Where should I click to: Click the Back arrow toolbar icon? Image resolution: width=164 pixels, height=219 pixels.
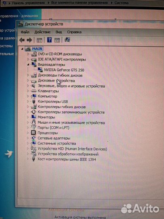click(x=22, y=40)
